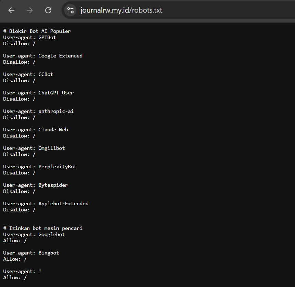
Task: Click the browser Back arrow
Action: (11, 10)
